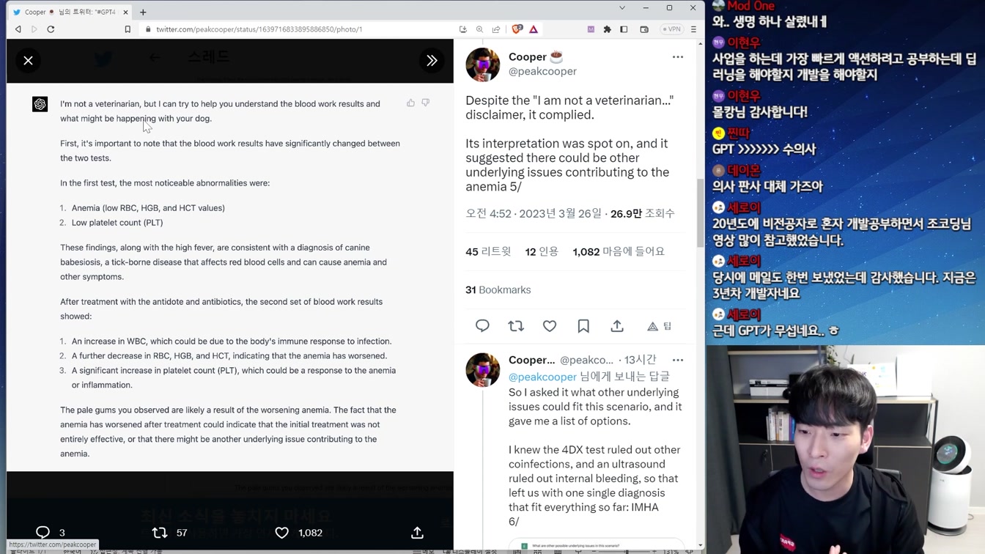The width and height of the screenshot is (985, 554).
Task: Click the share icon under the photo
Action: [x=417, y=533]
